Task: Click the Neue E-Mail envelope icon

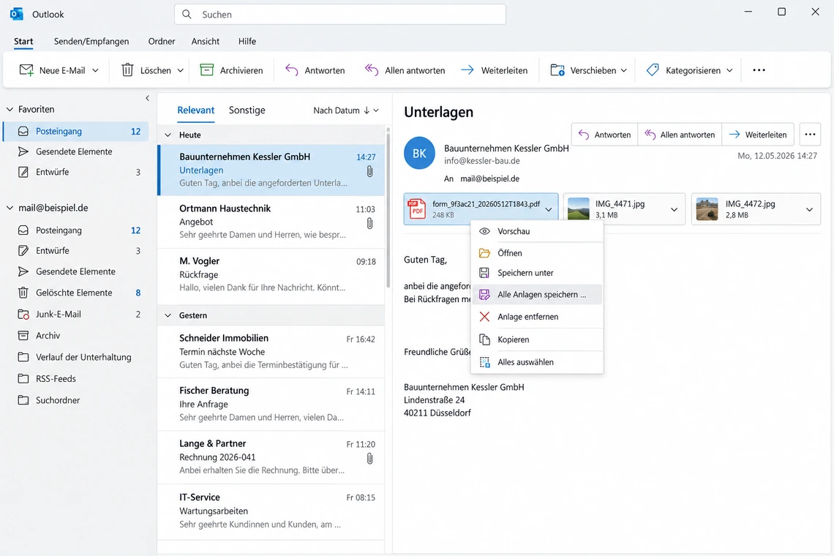Action: 26,69
